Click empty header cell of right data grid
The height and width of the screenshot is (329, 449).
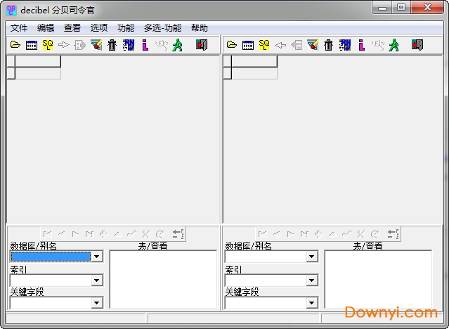pos(254,61)
